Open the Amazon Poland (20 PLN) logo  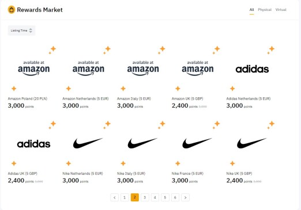click(33, 68)
